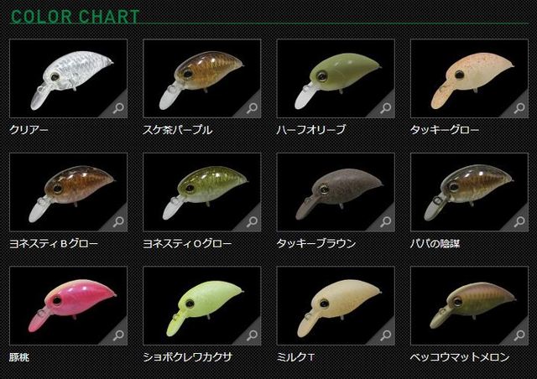Viewport: 537px width, 379px height.
Task: Enlarge ショボクレワカクサ lure via magnifier
Action: (252, 335)
